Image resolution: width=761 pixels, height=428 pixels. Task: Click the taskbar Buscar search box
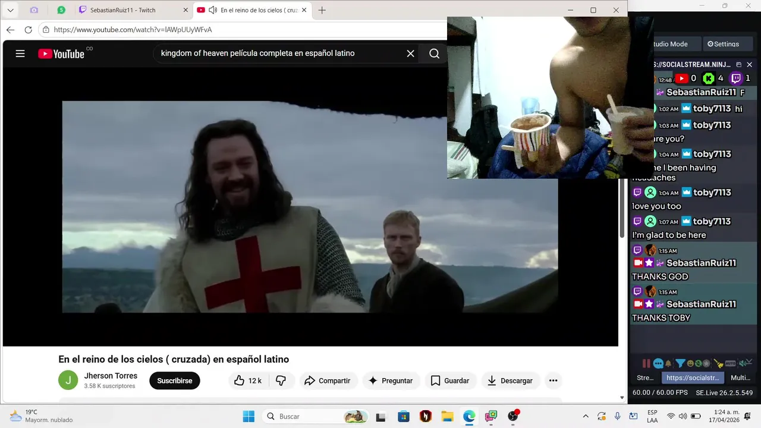pos(316,416)
